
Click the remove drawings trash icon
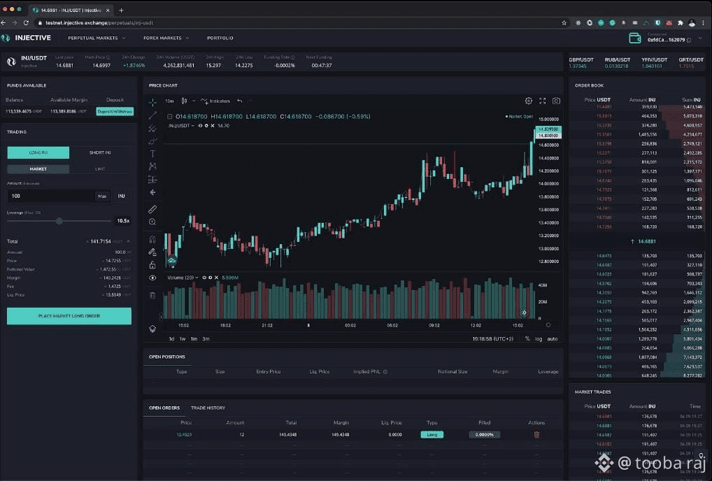click(152, 296)
